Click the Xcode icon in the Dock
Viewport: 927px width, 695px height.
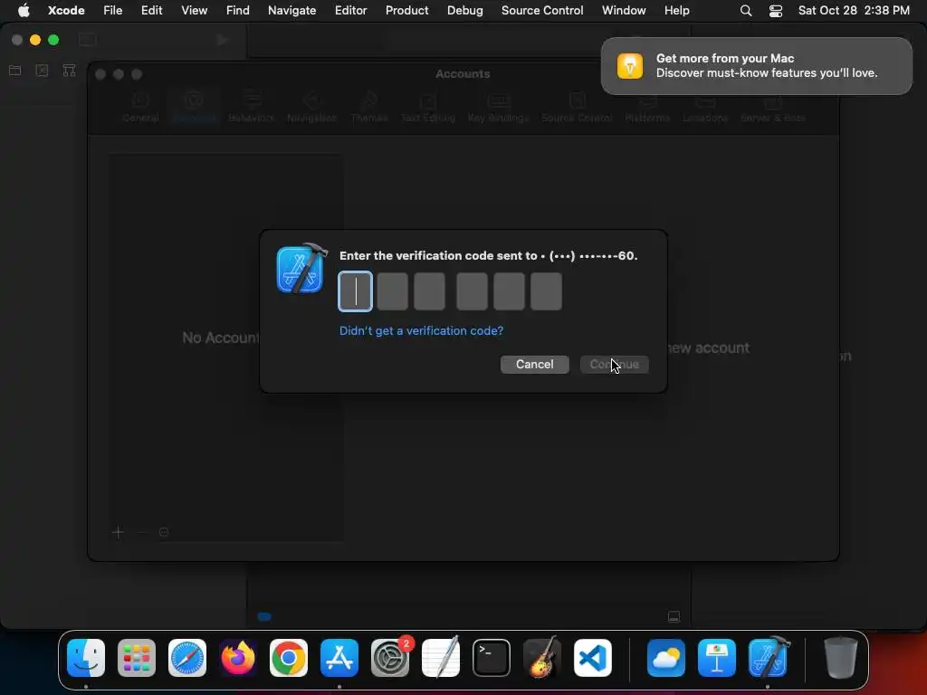(768, 658)
